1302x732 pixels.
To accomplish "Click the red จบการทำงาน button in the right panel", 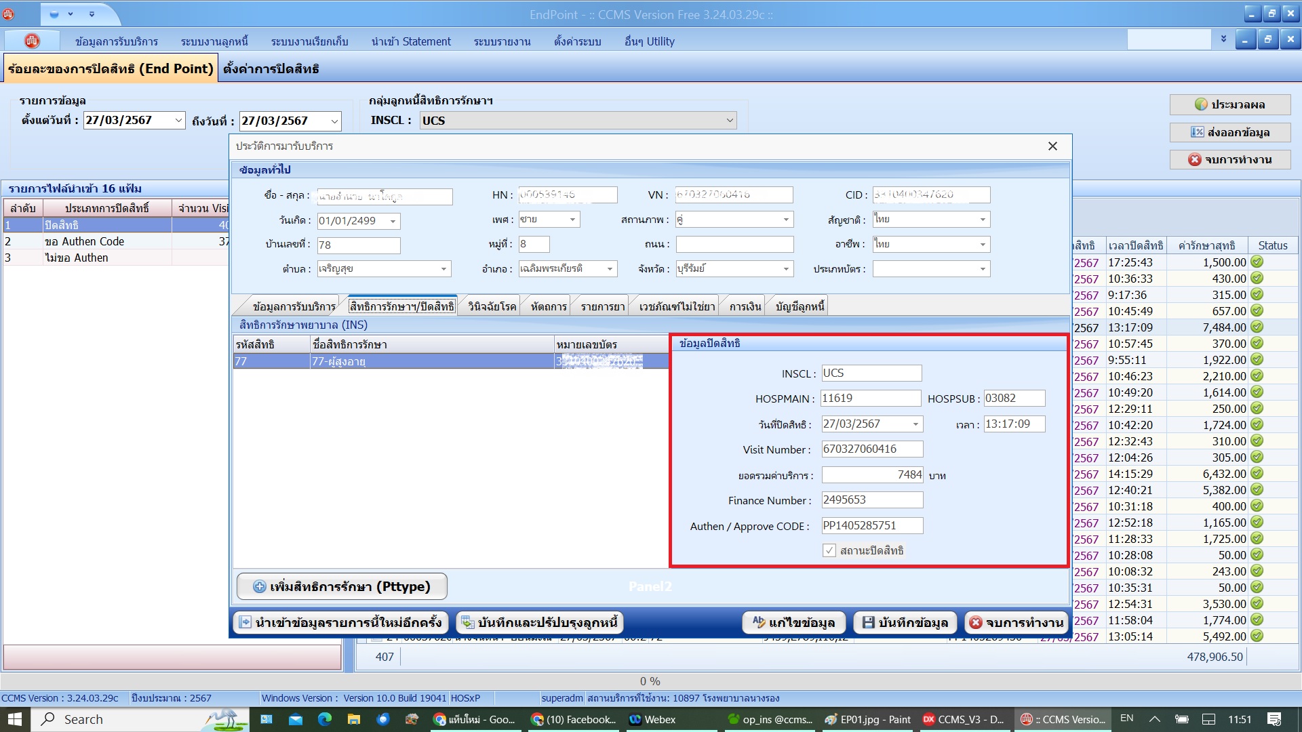I will coord(1230,160).
